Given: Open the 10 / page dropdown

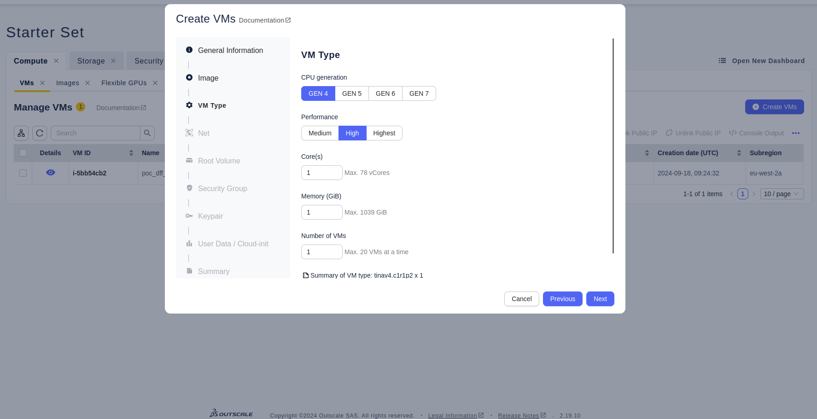Looking at the screenshot, I should coord(782,194).
